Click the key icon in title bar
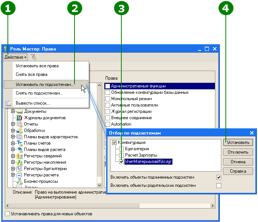This screenshot has width=258, height=222. pyautogui.click(x=6, y=49)
